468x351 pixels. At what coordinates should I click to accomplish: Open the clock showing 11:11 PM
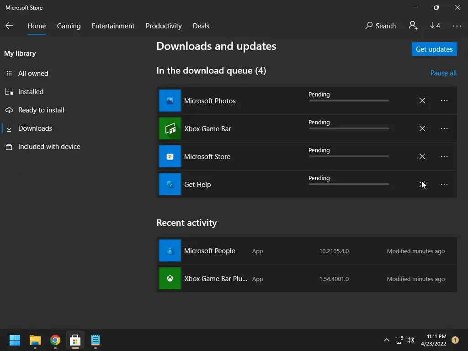(434, 340)
